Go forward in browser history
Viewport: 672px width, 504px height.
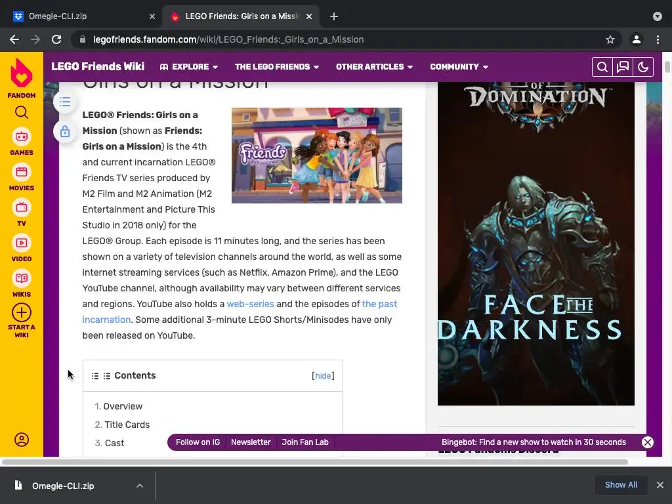point(35,39)
